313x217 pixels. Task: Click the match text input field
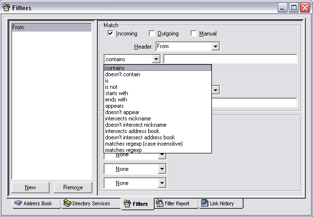click(230, 59)
